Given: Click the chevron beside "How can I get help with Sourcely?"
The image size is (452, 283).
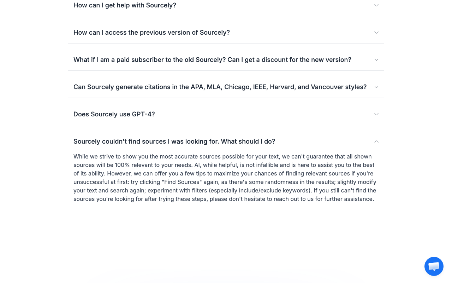Looking at the screenshot, I should click(376, 5).
